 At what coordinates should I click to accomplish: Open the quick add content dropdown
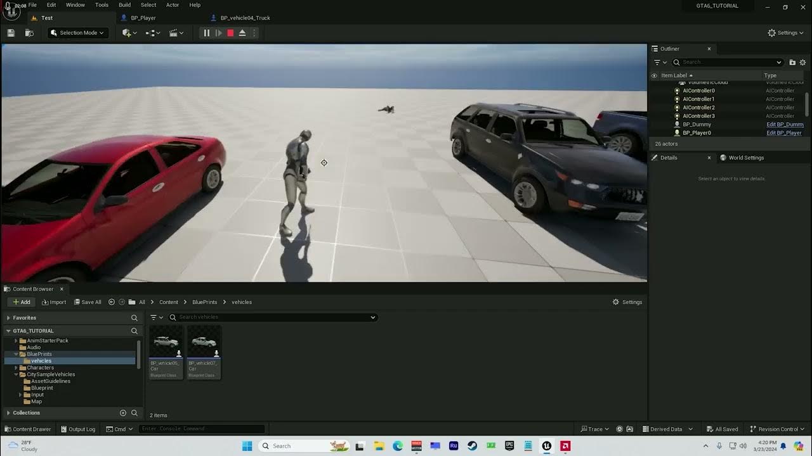[130, 33]
